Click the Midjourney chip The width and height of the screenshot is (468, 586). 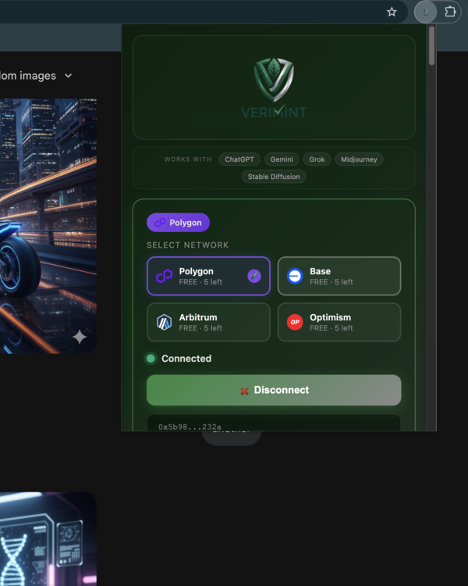359,159
